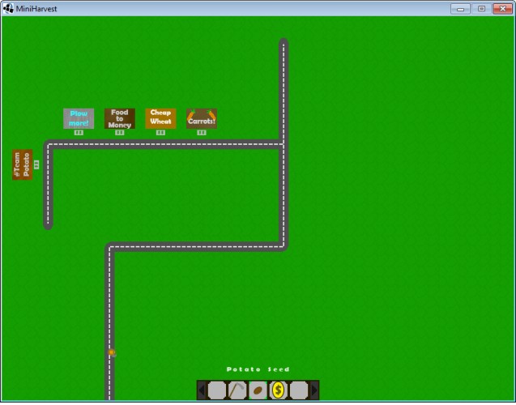Viewport: 516px width, 405px height.
Task: Open the MiniHarvest window icon menu
Action: (x=8, y=8)
